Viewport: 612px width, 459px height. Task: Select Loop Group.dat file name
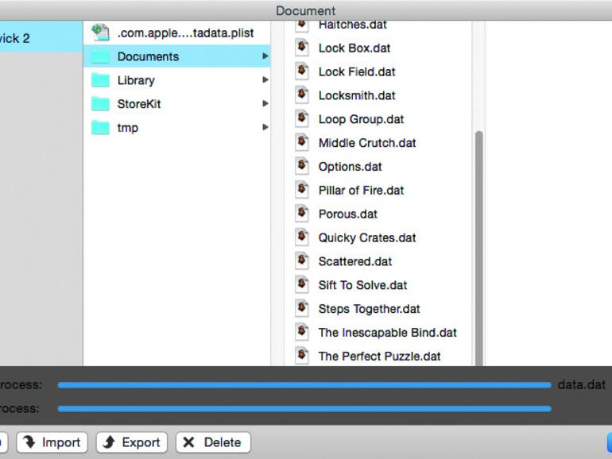click(361, 119)
